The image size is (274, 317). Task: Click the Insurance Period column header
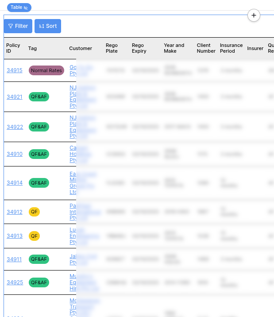click(x=231, y=48)
